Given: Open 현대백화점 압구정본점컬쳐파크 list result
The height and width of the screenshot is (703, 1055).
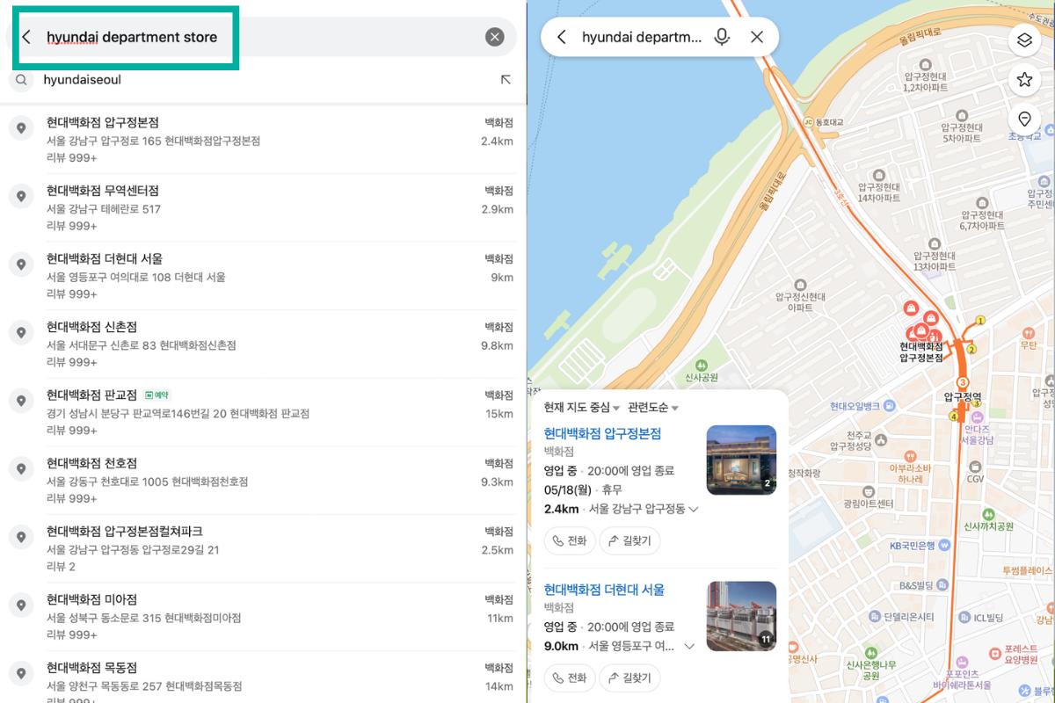Looking at the screenshot, I should tap(262, 548).
